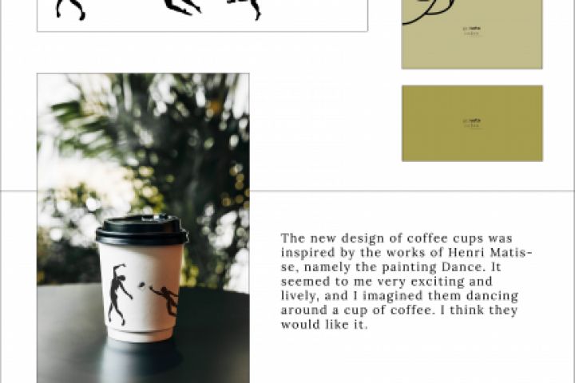Click the darker olive business card
Viewport: 575px width, 383px height.
click(472, 123)
